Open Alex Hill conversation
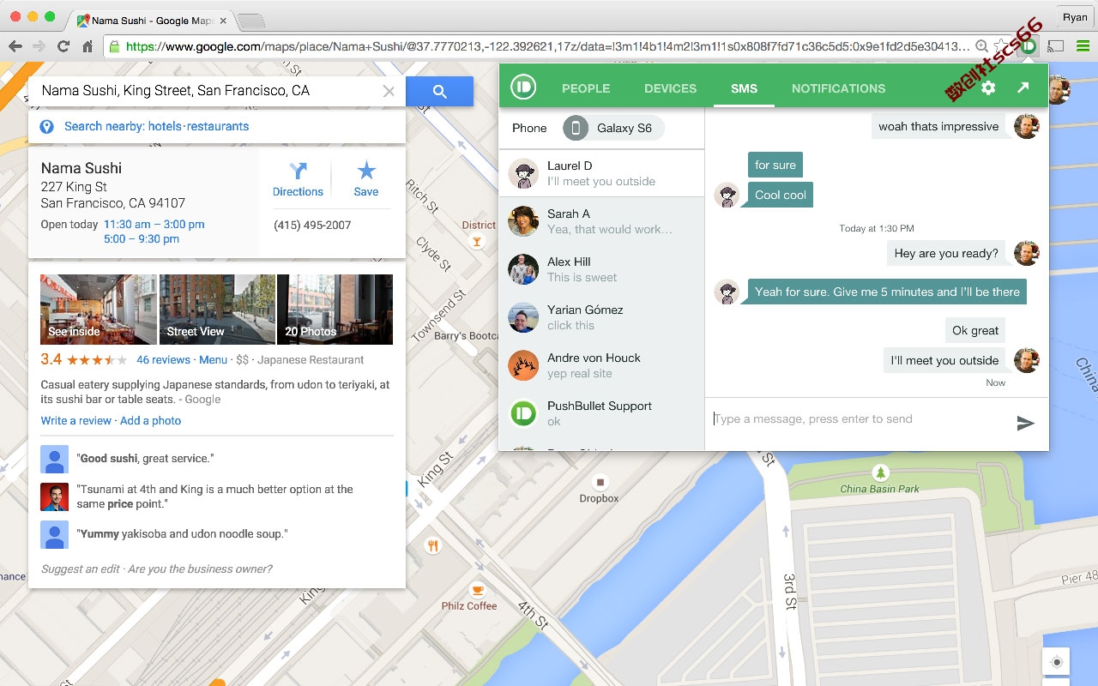The width and height of the screenshot is (1098, 686). (601, 269)
